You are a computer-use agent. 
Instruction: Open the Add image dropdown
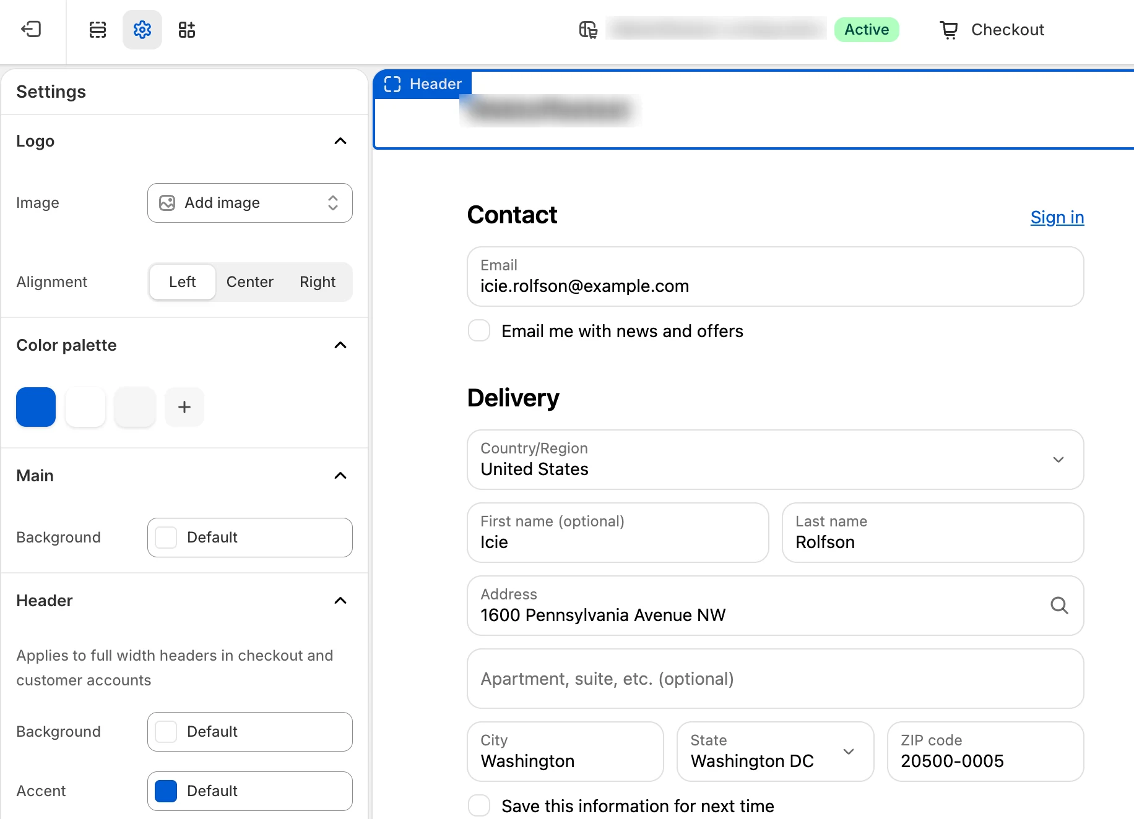250,203
